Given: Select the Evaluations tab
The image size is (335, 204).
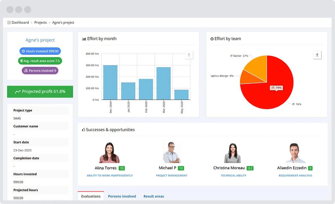Looking at the screenshot, I should [x=90, y=196].
